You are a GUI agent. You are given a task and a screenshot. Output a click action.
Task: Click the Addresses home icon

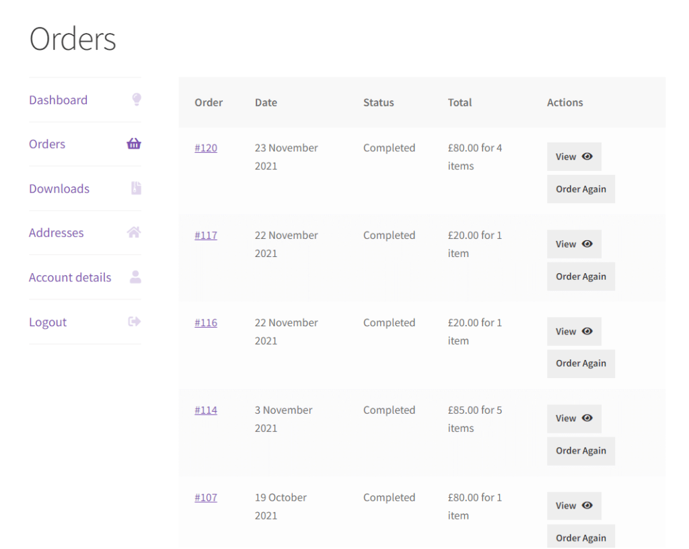coord(134,232)
